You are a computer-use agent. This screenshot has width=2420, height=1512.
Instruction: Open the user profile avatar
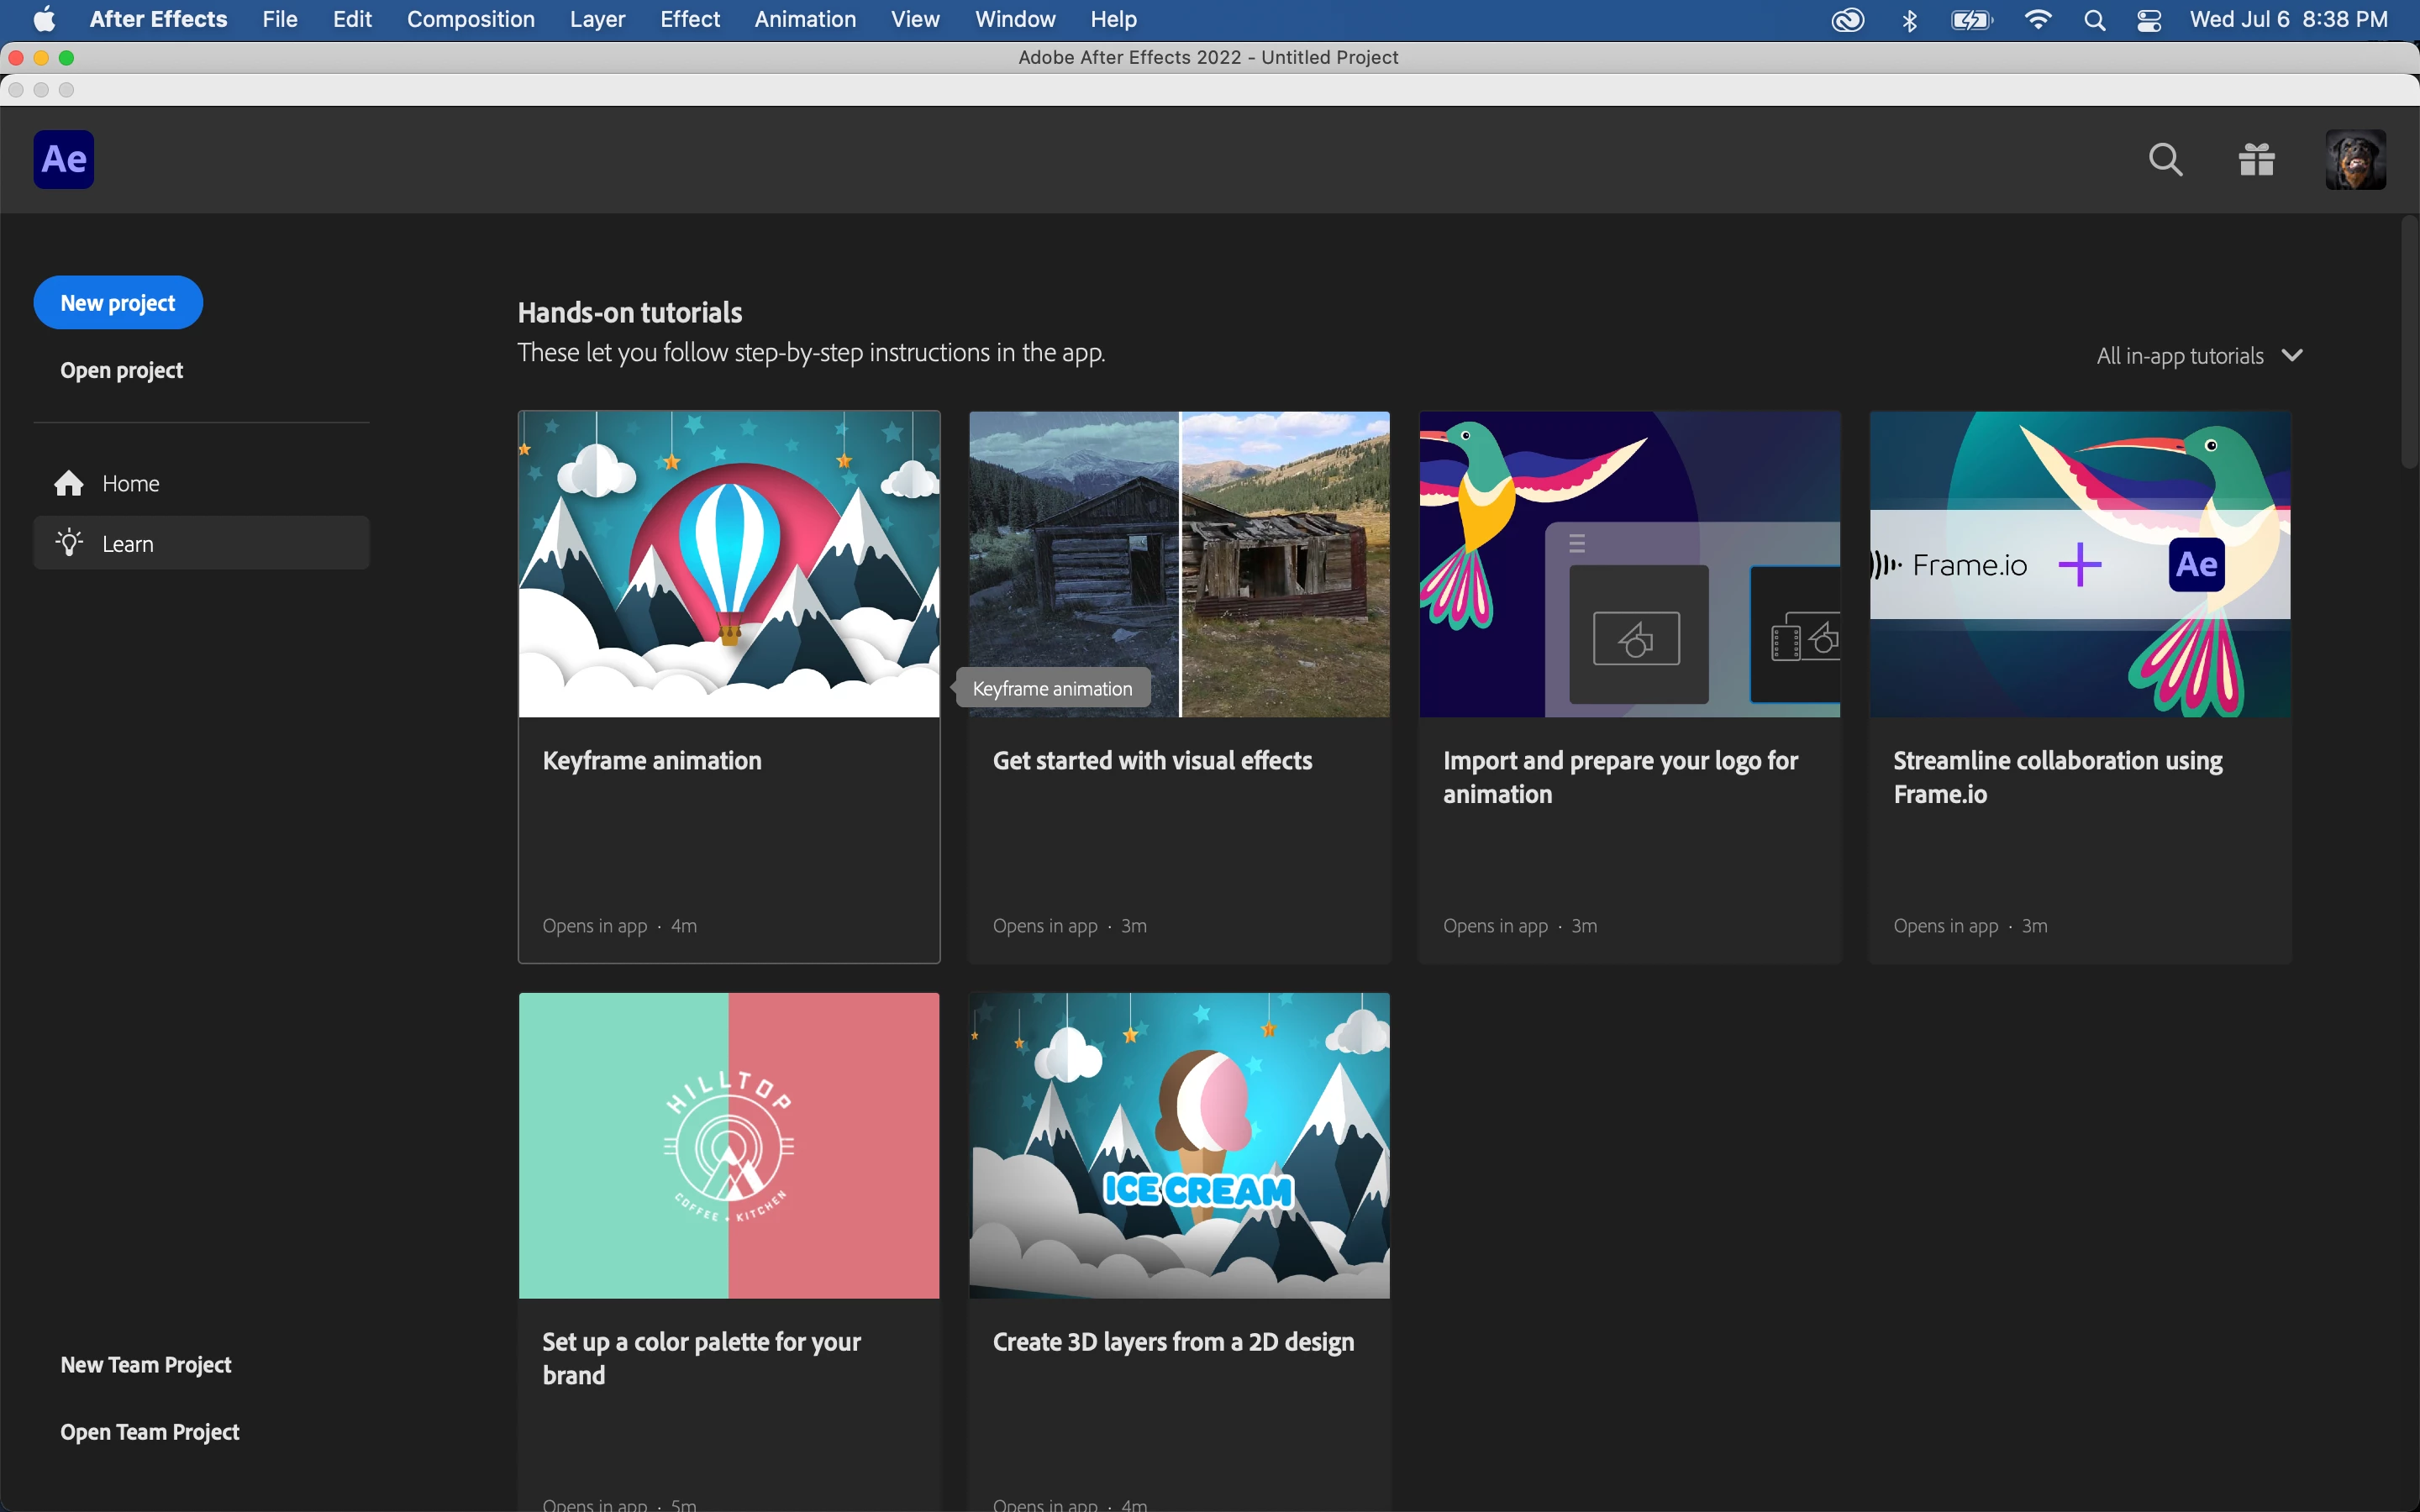2355,159
